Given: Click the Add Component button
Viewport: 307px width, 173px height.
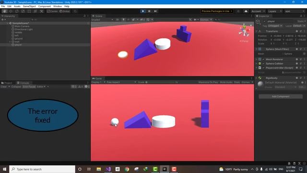Looking at the screenshot, I should pyautogui.click(x=281, y=97).
